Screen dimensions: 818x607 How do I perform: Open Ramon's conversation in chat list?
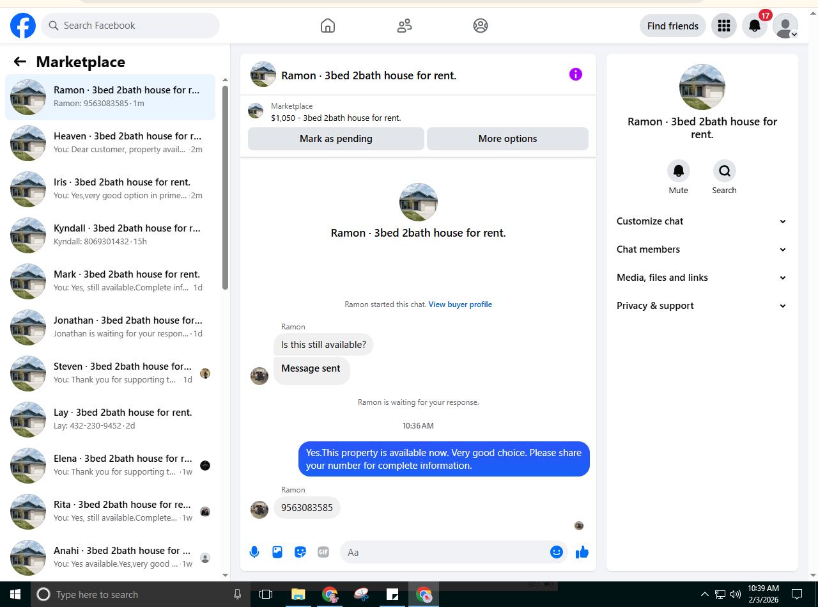click(110, 97)
